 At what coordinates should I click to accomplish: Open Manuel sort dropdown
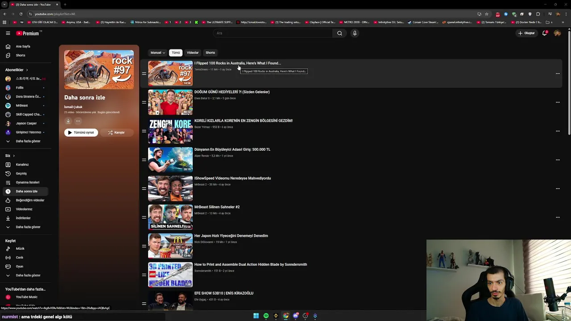click(x=157, y=53)
